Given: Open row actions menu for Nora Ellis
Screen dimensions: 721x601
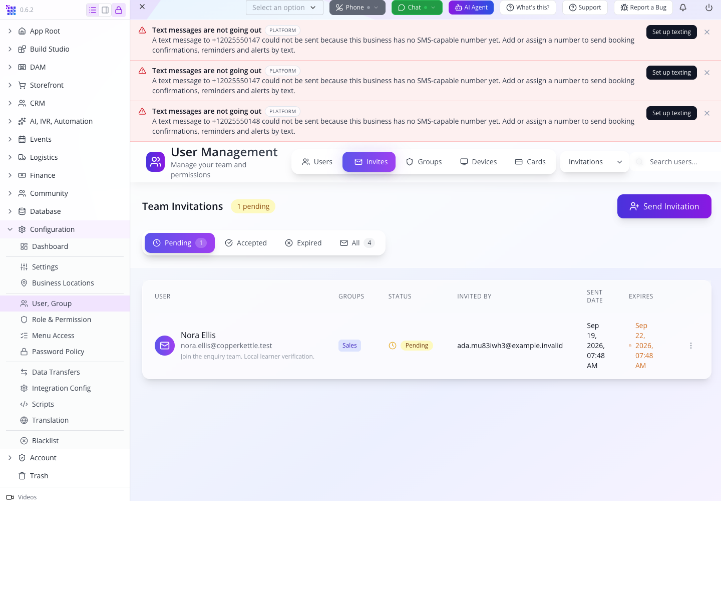Looking at the screenshot, I should 691,346.
